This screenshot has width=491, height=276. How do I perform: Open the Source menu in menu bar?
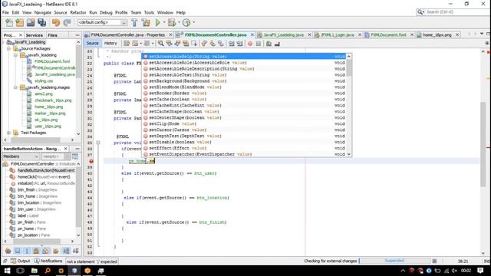[x=61, y=12]
